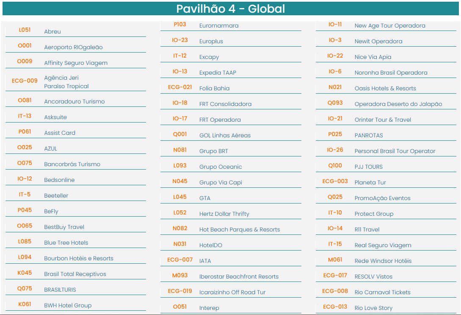The width and height of the screenshot is (461, 315).
Task: Select FRT Consolidadora
Action: click(x=225, y=104)
